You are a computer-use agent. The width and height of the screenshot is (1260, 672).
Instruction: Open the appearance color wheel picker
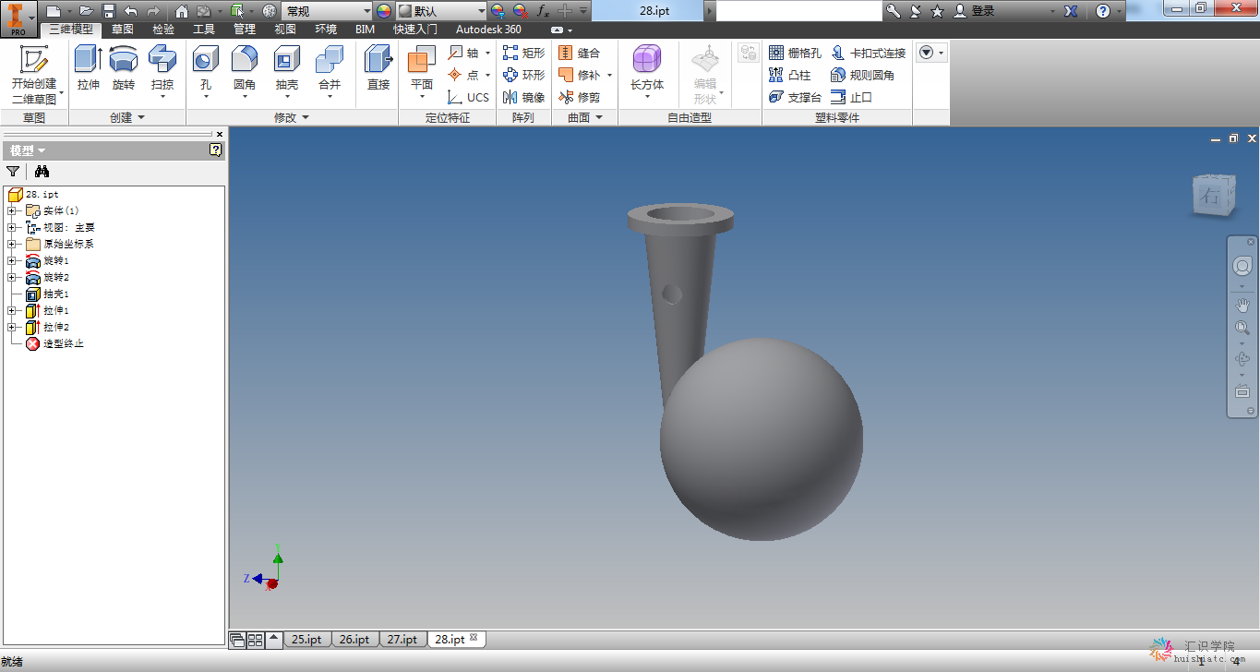384,11
